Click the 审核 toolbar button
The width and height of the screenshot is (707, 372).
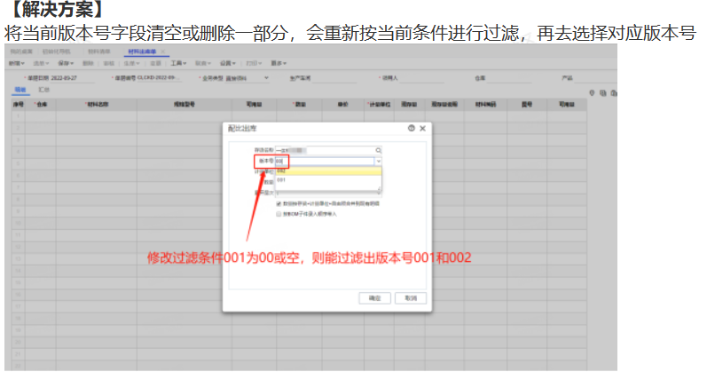click(108, 63)
